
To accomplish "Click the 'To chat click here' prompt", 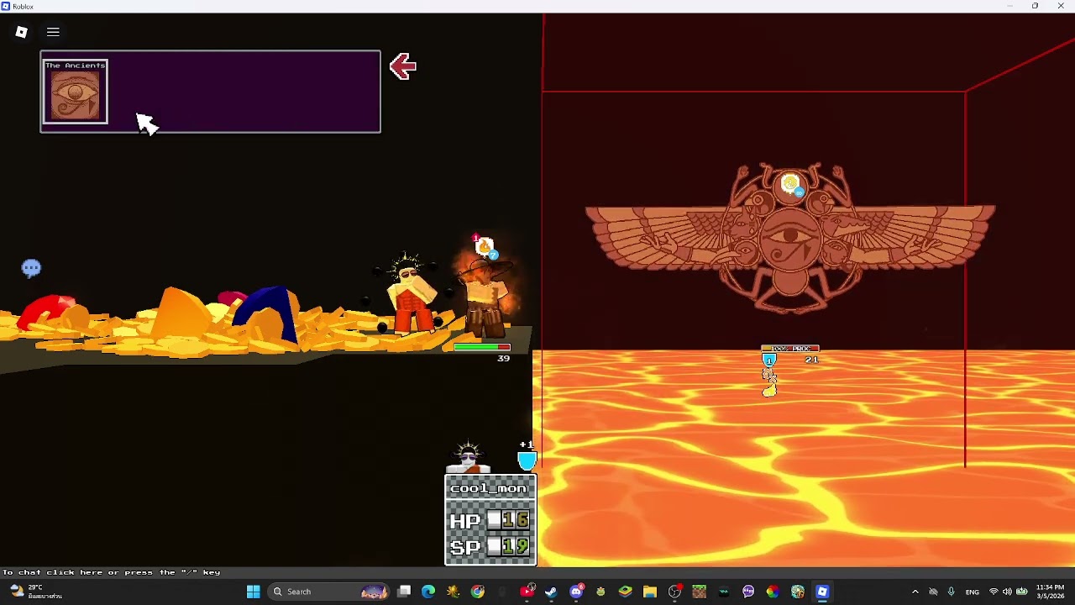I will click(111, 572).
